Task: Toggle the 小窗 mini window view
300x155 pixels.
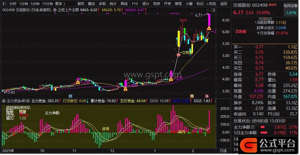Action: click(x=189, y=4)
